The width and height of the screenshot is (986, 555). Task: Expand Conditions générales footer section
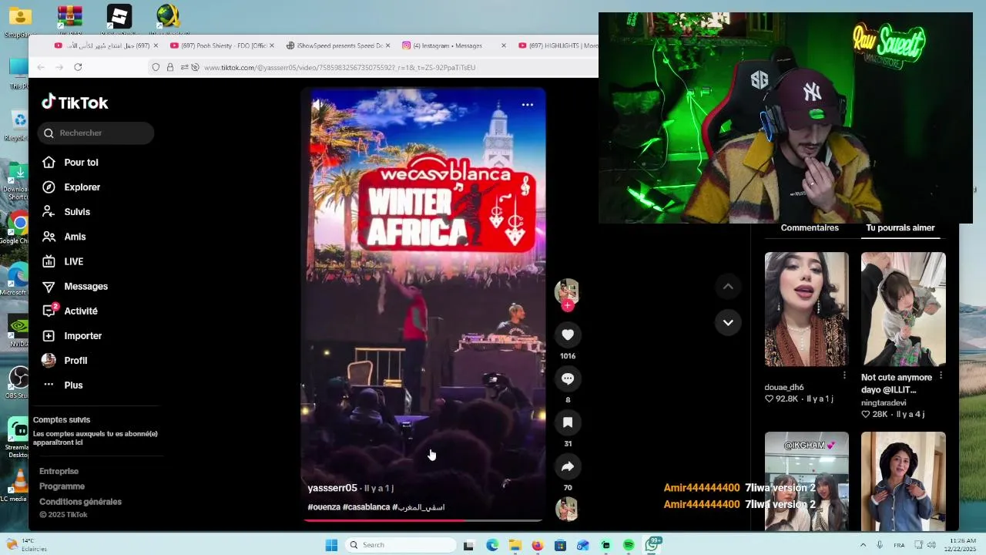pos(81,502)
